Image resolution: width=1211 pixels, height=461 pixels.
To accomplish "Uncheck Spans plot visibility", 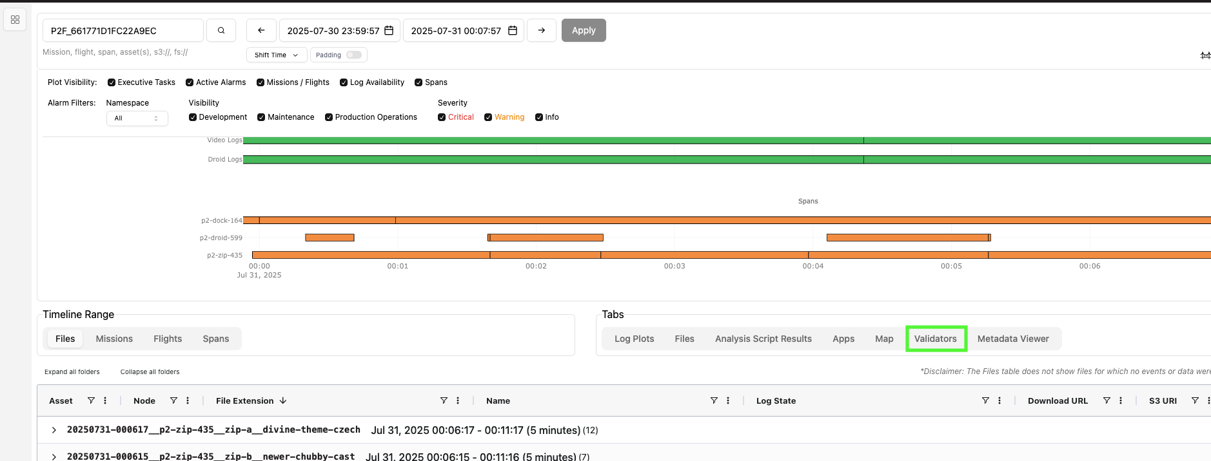I will coord(418,82).
